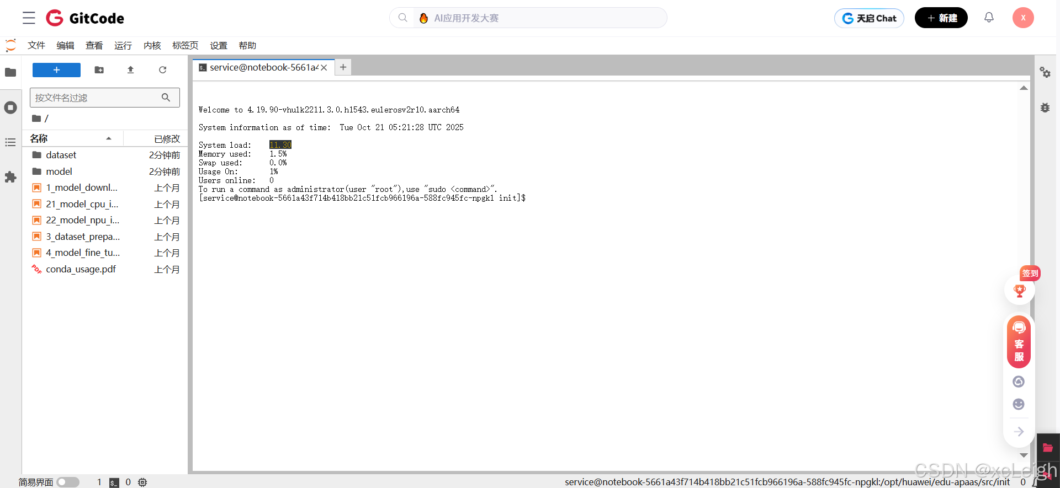This screenshot has width=1060, height=488.
Task: Open the hamburger navigation menu
Action: pyautogui.click(x=29, y=18)
